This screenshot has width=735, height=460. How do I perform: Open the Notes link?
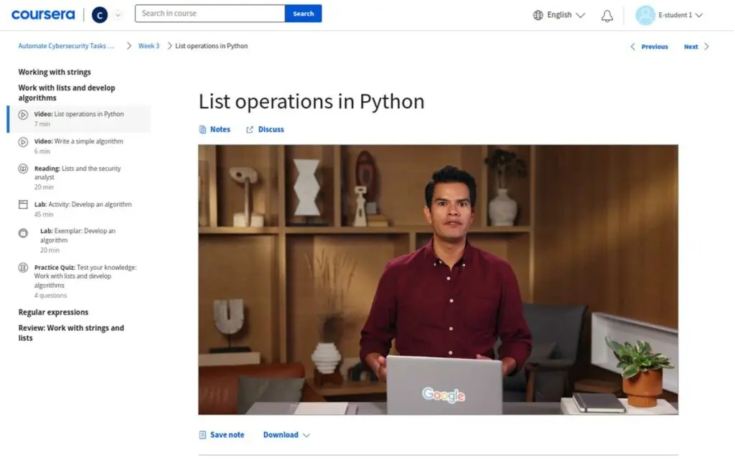220,130
